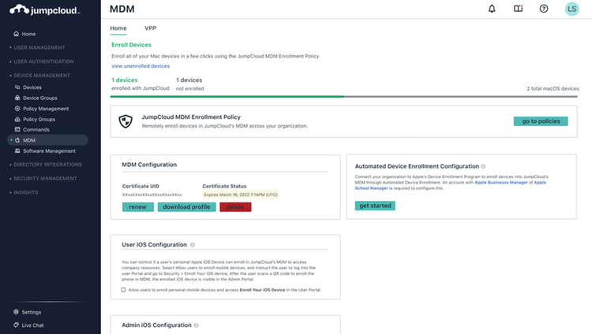Click the gray not enrolled portion of progress bar

(x=461, y=97)
